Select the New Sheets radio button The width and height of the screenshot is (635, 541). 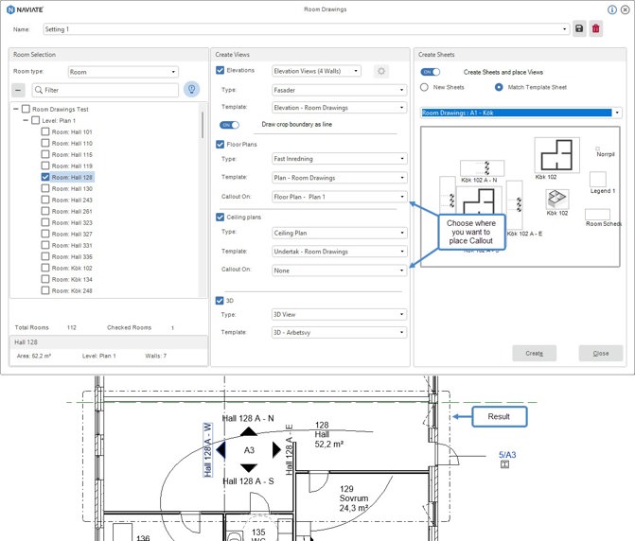(425, 87)
